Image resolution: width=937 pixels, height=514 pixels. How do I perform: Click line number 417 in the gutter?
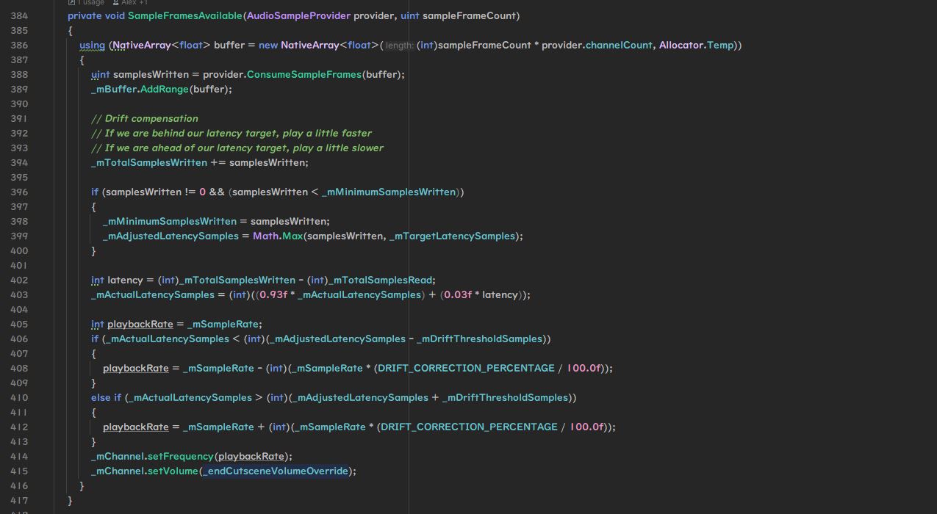[20, 500]
